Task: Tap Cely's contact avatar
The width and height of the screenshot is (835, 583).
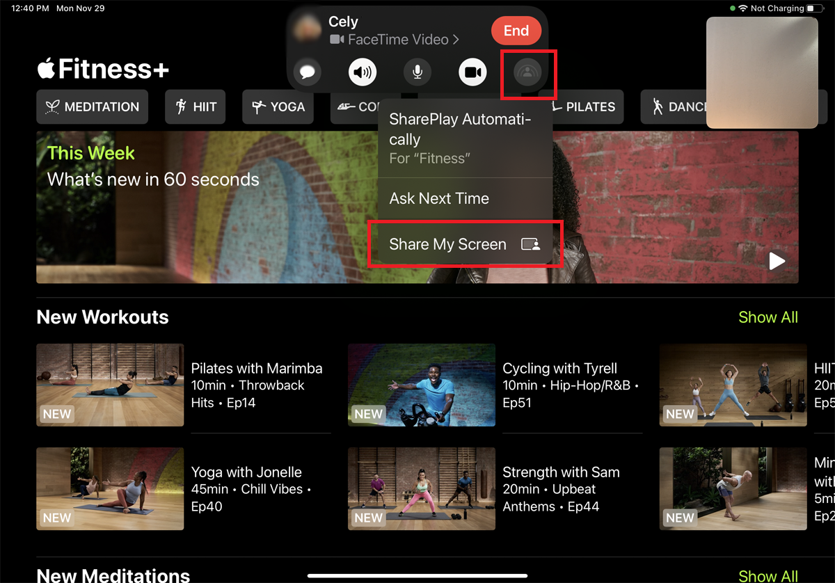Action: click(x=307, y=30)
